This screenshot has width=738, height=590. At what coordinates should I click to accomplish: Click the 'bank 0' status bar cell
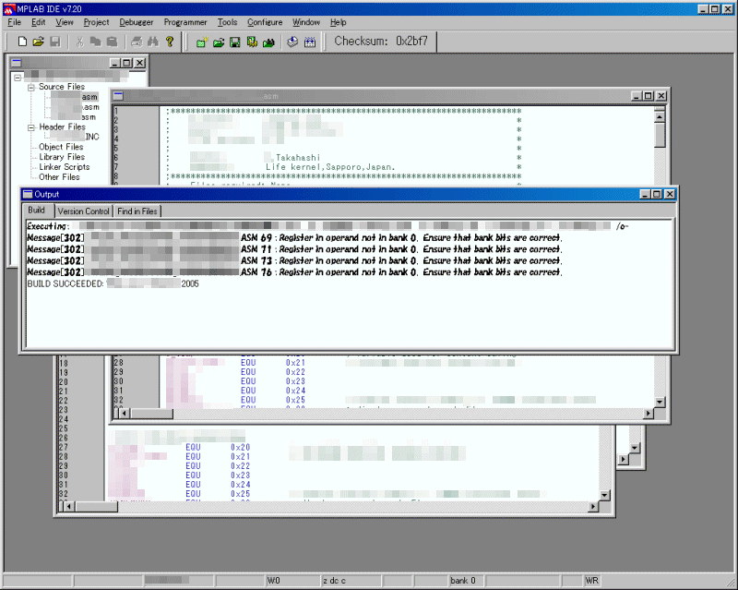pos(466,581)
